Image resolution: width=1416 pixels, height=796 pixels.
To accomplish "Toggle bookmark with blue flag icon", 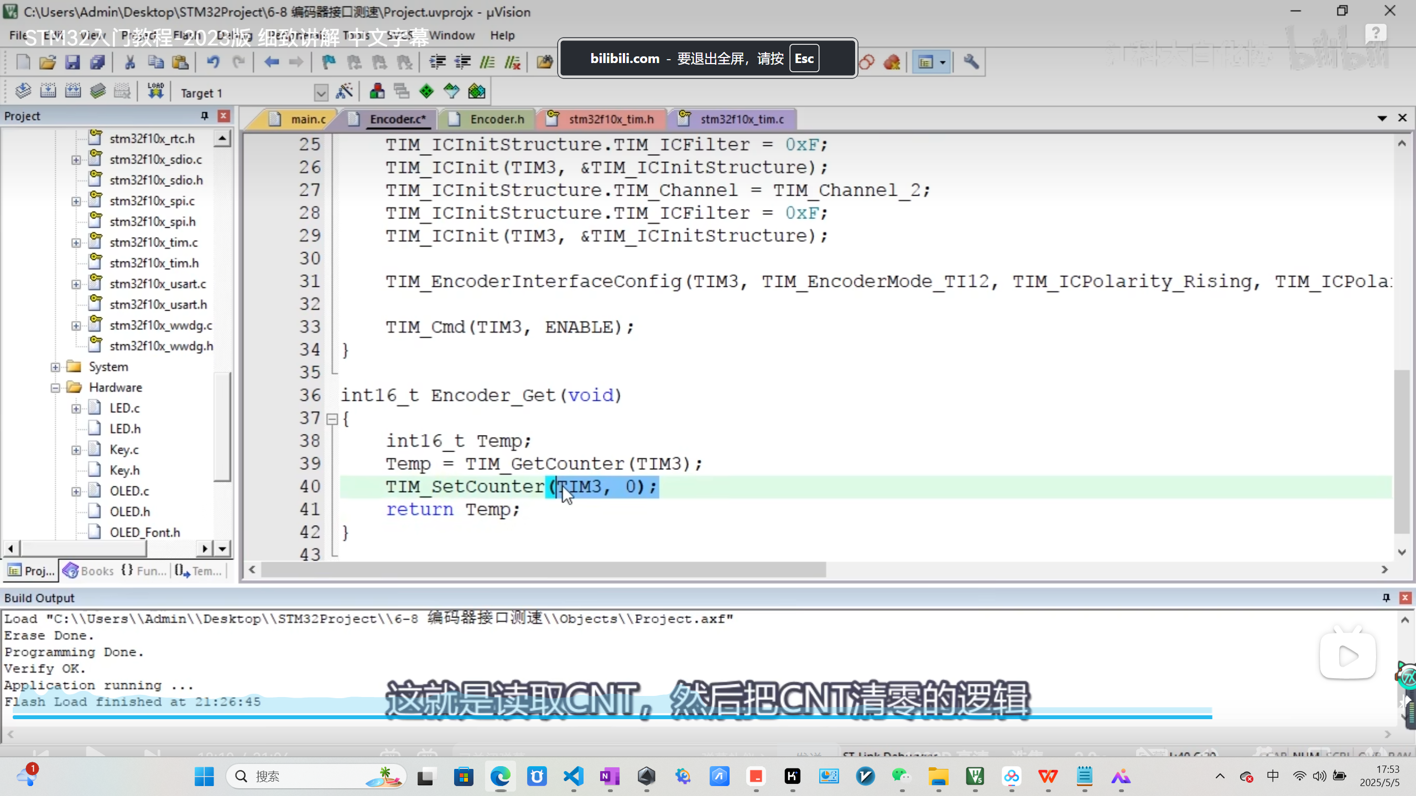I will point(329,62).
